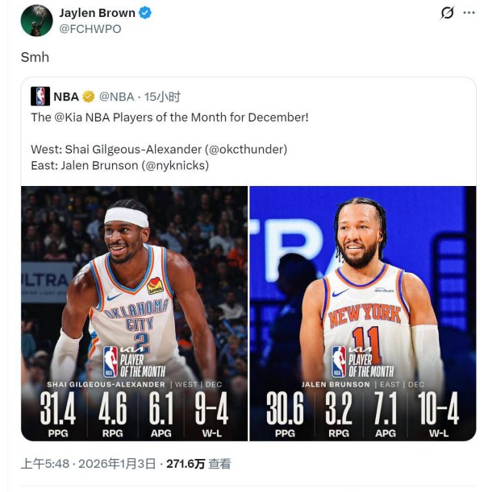Click the NBA account name in quote
This screenshot has height=492, width=484.
pyautogui.click(x=66, y=97)
